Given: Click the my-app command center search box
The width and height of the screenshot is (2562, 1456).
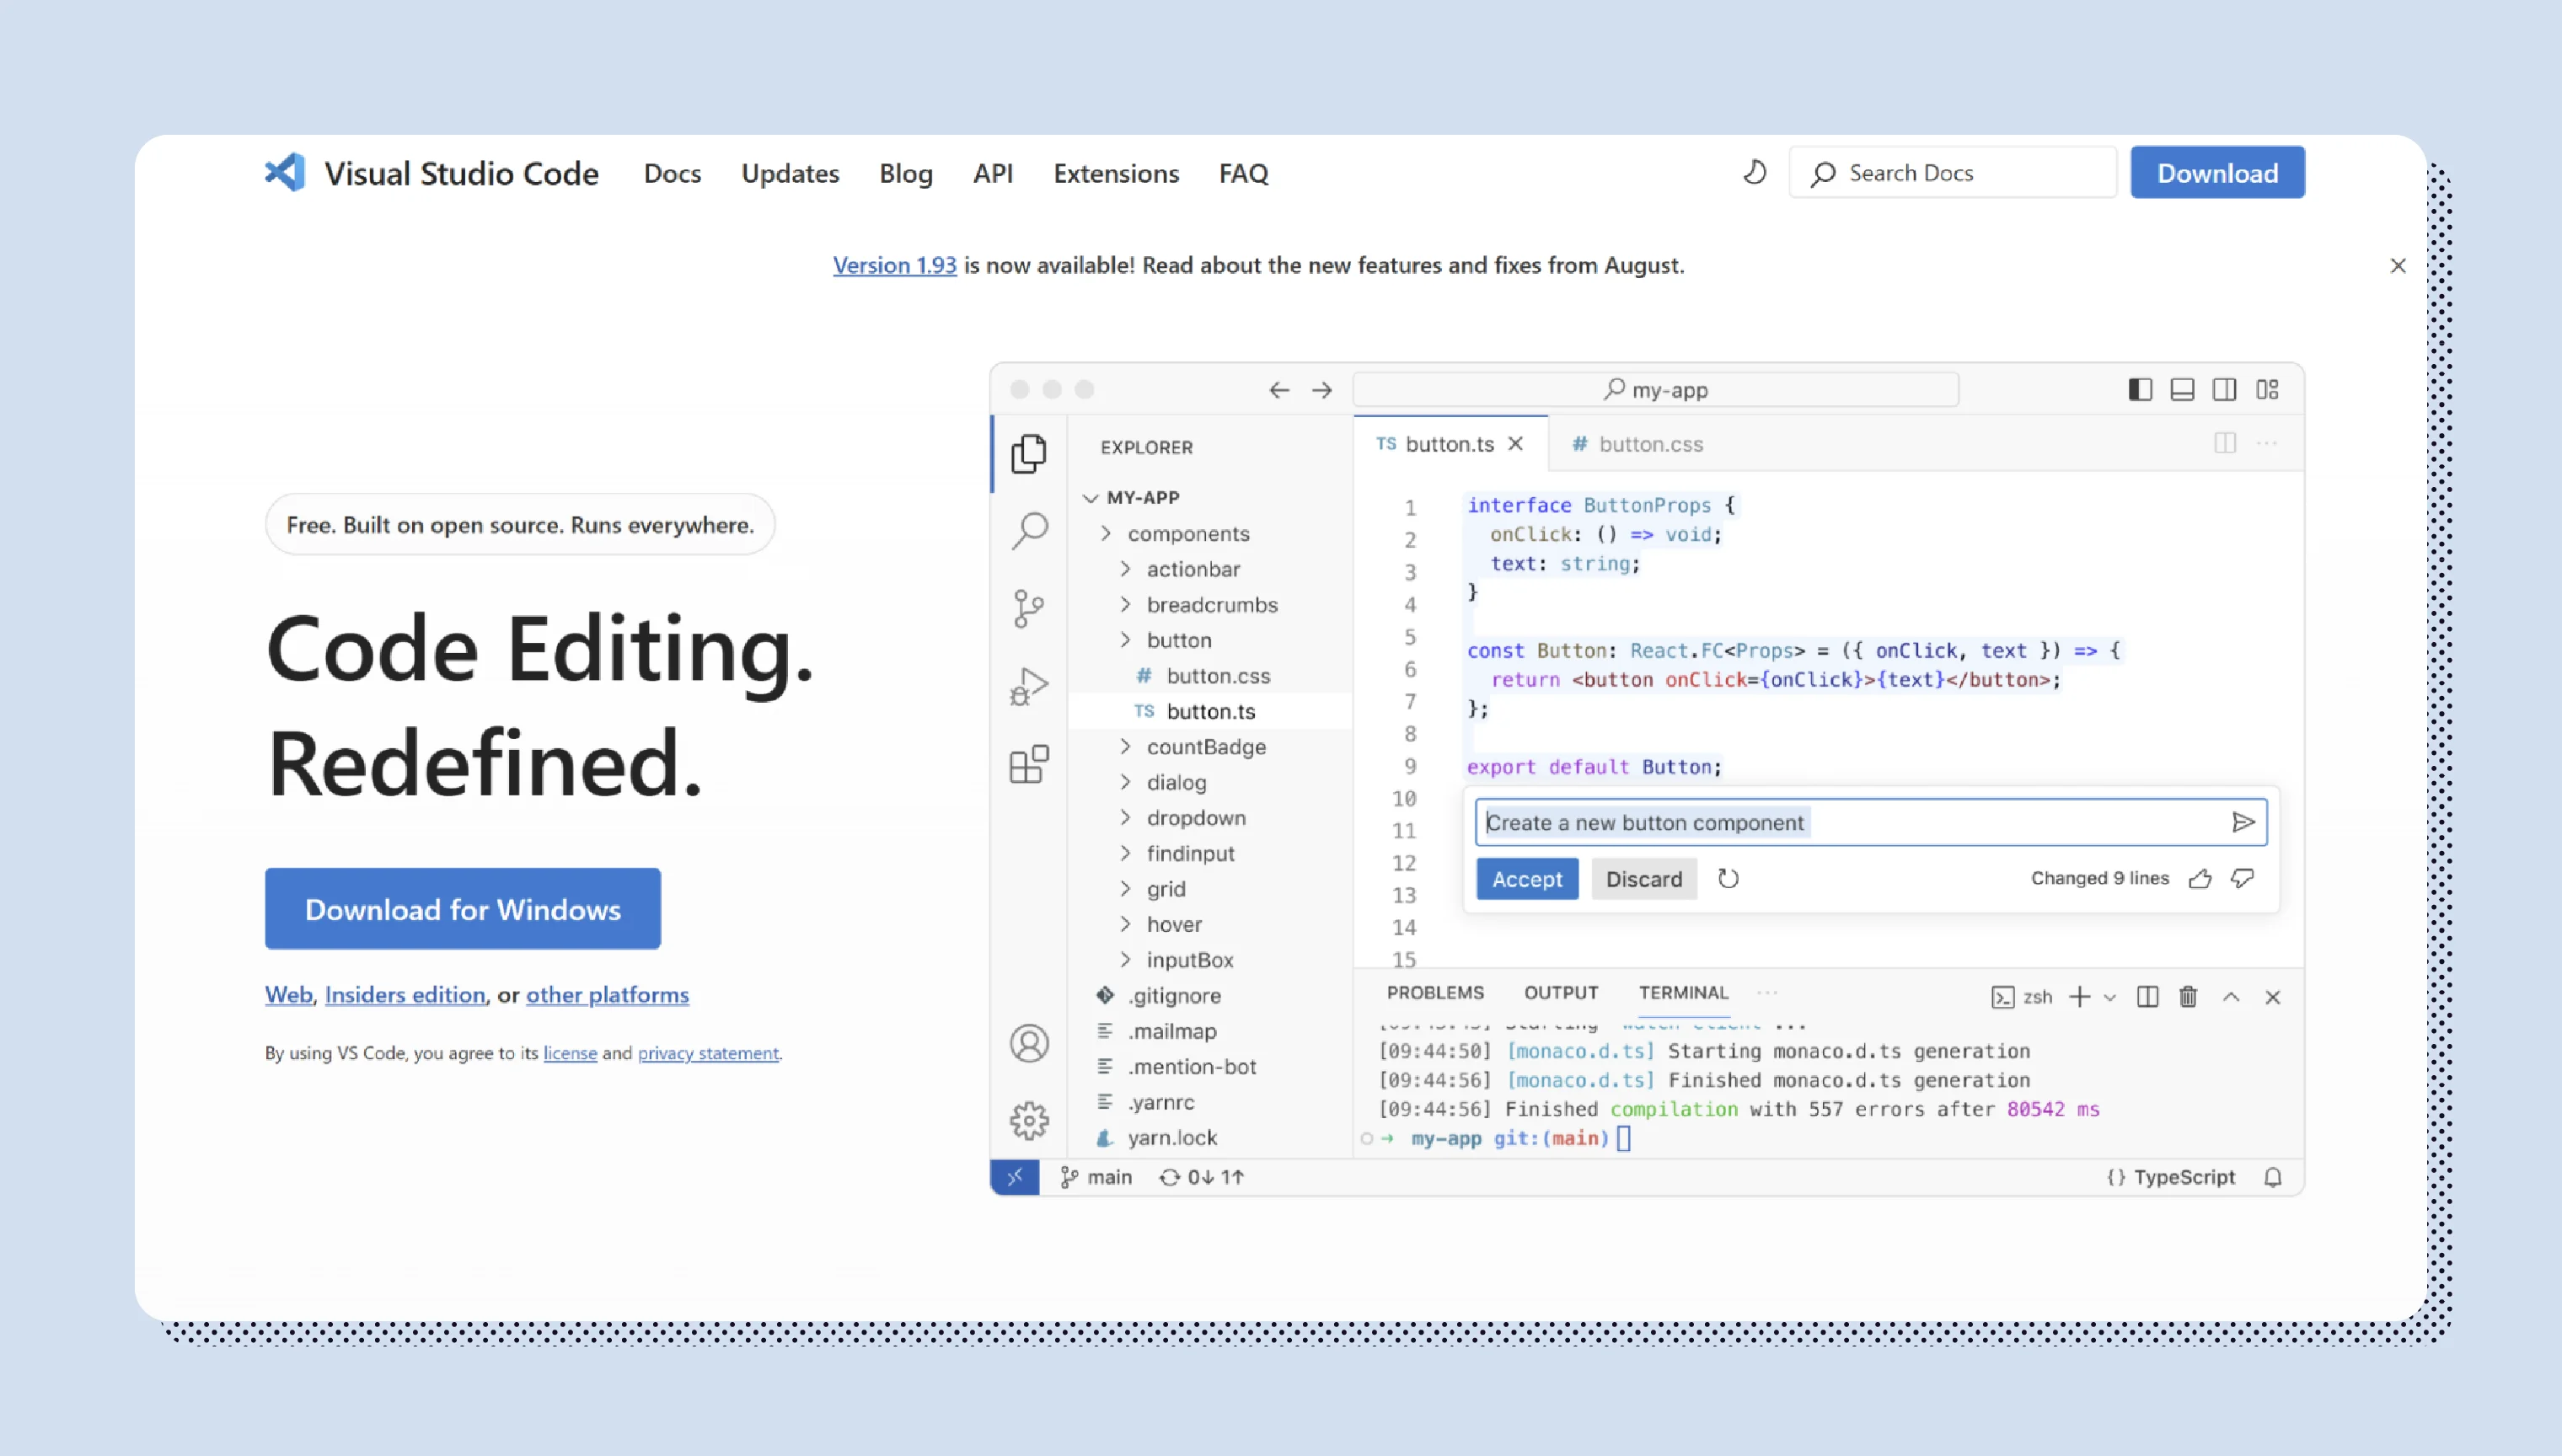Looking at the screenshot, I should coord(1656,390).
